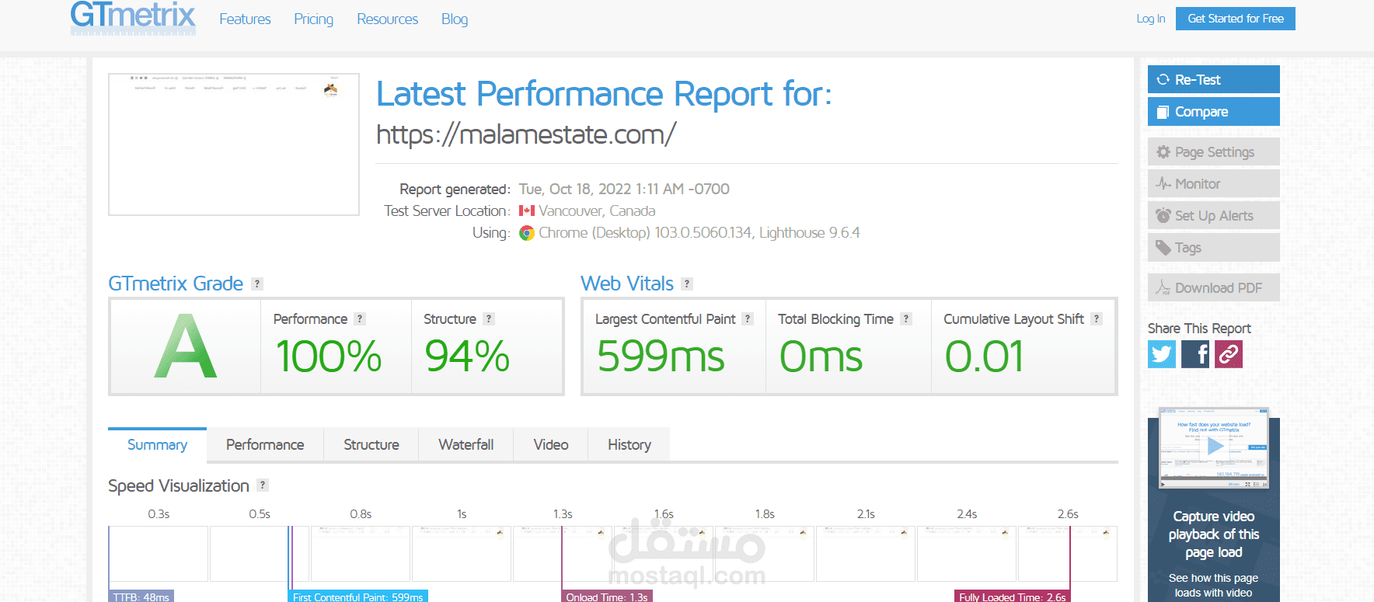The image size is (1374, 602).
Task: Share report via Twitter icon
Action: pyautogui.click(x=1162, y=354)
